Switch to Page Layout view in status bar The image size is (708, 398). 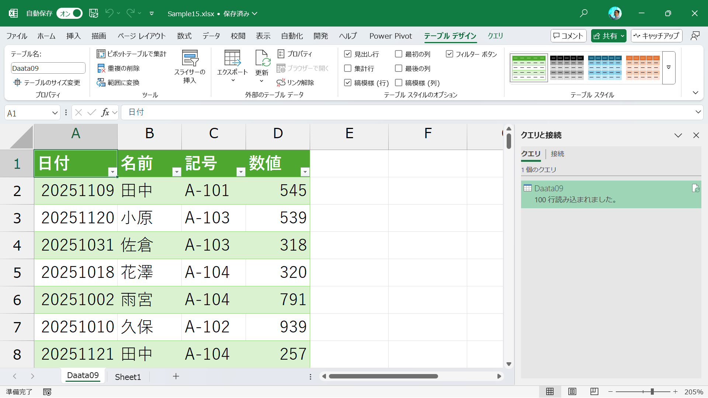[572, 391]
